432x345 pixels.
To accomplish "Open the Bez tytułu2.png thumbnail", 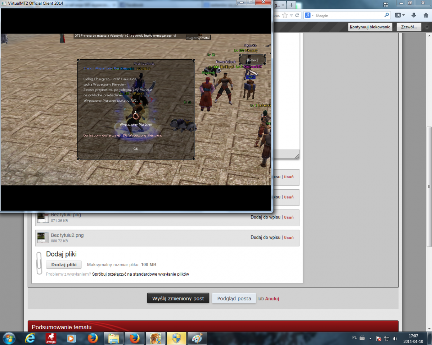I will 43,238.
